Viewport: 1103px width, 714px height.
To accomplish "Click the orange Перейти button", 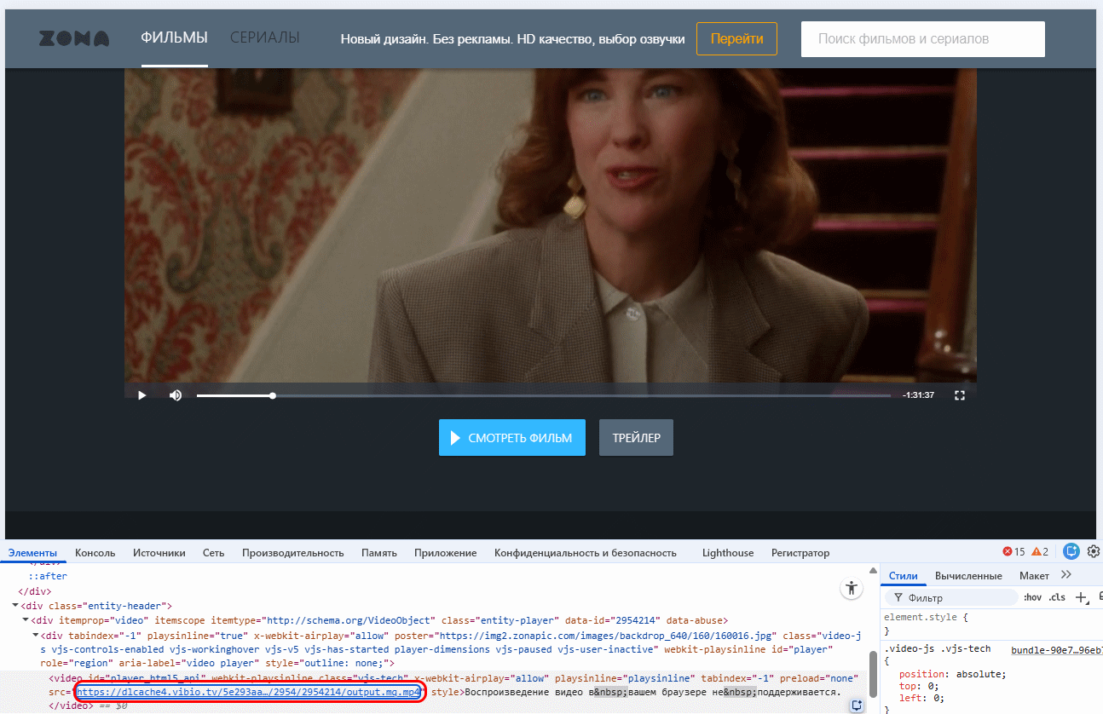I will point(736,39).
